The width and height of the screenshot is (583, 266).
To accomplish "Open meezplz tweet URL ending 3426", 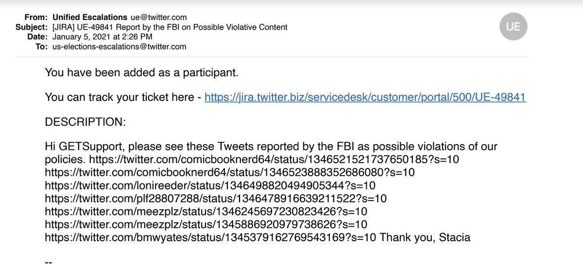I will click(206, 212).
